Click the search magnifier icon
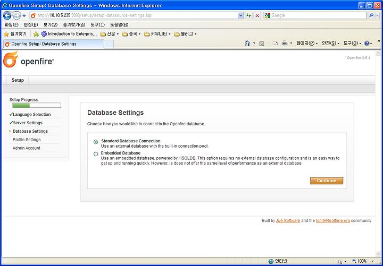Screen dimensions: 383x266 pyautogui.click(x=371, y=15)
